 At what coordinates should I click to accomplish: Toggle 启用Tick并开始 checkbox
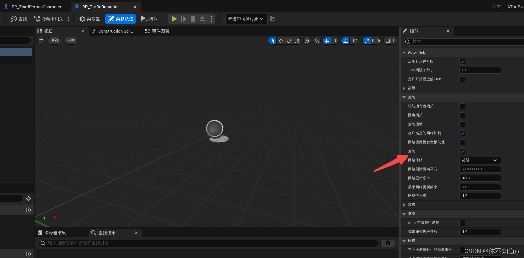(462, 62)
